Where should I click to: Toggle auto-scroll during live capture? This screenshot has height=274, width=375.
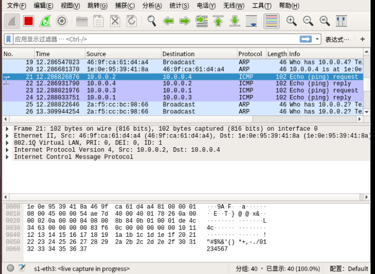251,21
